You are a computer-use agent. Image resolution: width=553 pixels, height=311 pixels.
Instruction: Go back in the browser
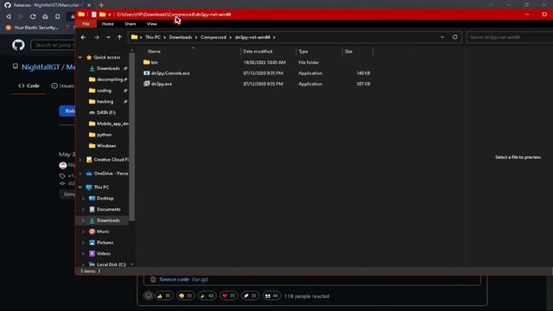point(9,16)
